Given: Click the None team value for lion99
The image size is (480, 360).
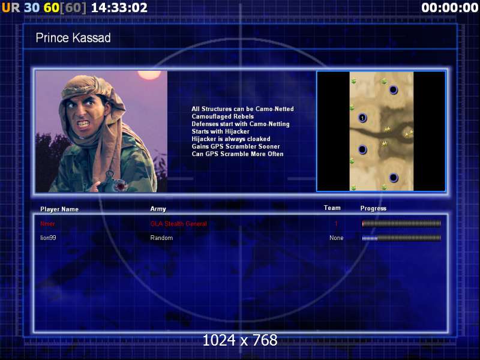Looking at the screenshot, I should (x=336, y=238).
